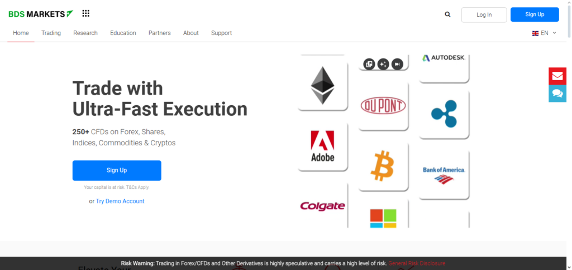Image resolution: width=572 pixels, height=270 pixels.
Task: Click the sparkle effects overlay icon
Action: pos(383,64)
